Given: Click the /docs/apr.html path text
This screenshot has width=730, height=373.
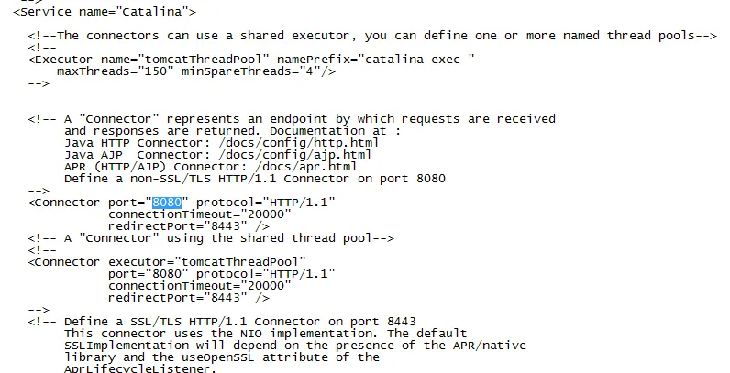Looking at the screenshot, I should pos(287,167).
